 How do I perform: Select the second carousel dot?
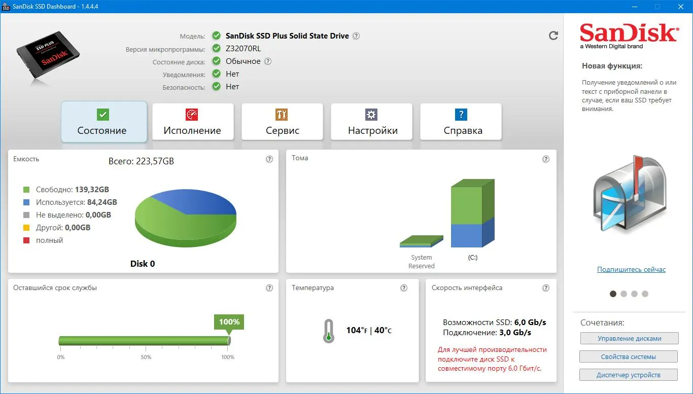click(623, 294)
